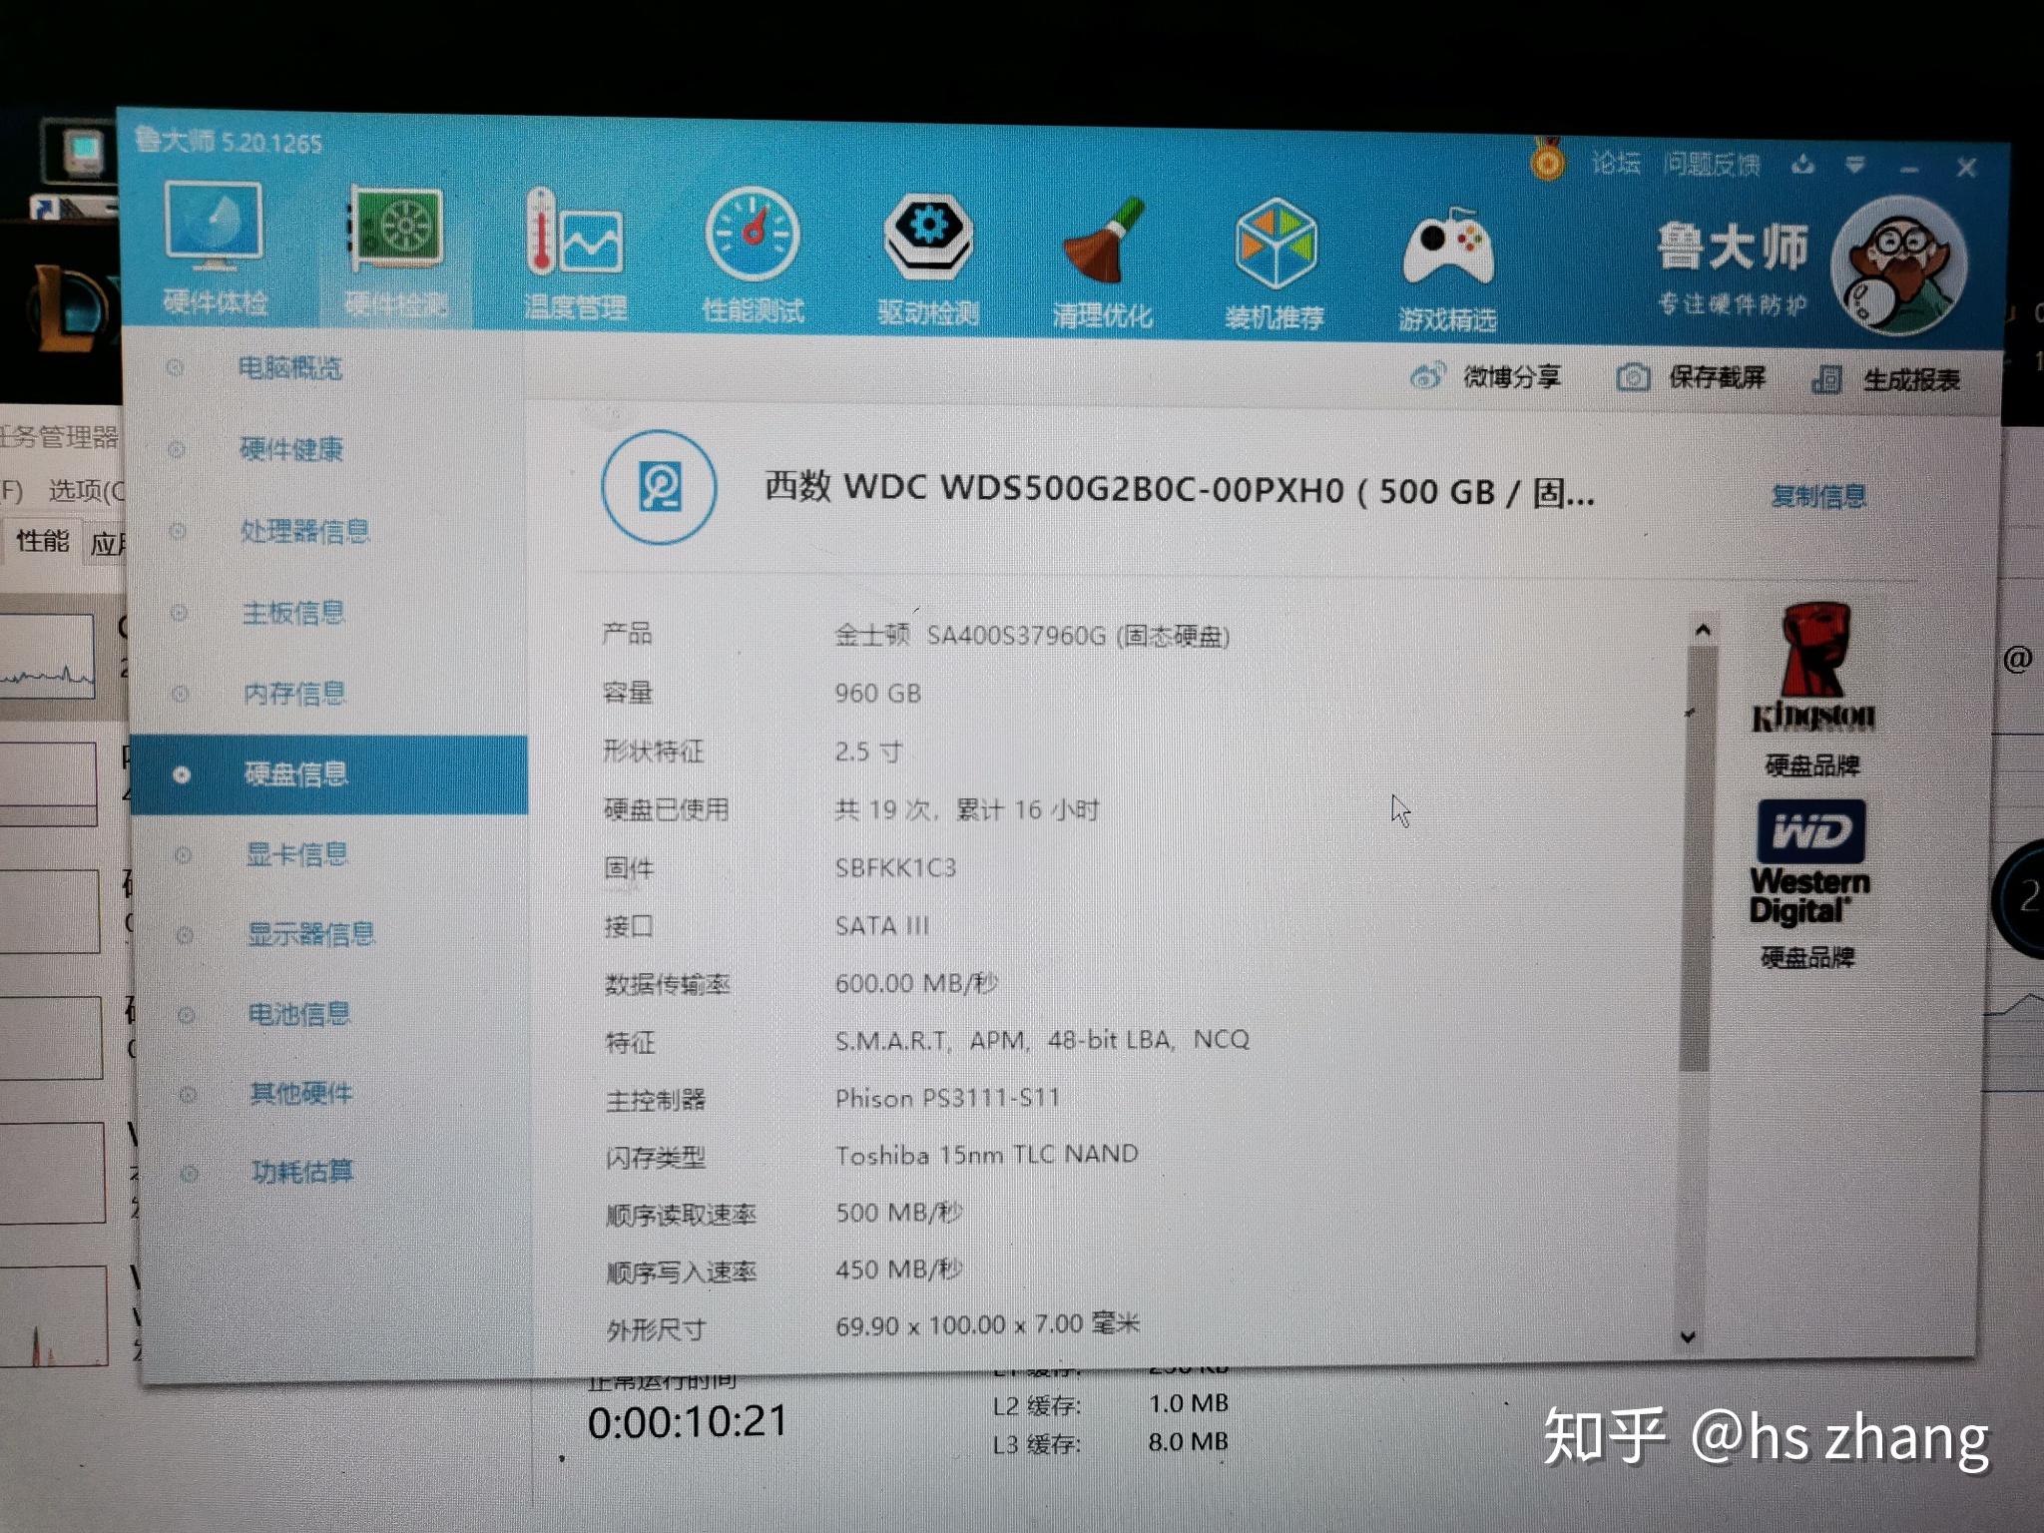Open 游戏精选 game selection
This screenshot has width=2044, height=1533.
(x=1447, y=269)
